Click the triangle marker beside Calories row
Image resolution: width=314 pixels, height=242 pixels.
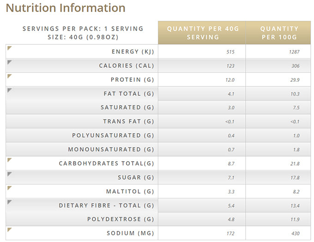click(x=10, y=62)
